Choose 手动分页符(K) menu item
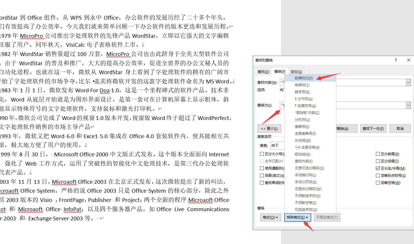The image size is (414, 244). 310,182
